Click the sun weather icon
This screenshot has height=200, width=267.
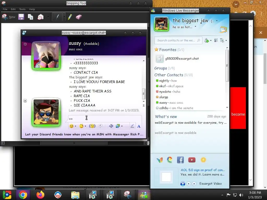[203, 160]
